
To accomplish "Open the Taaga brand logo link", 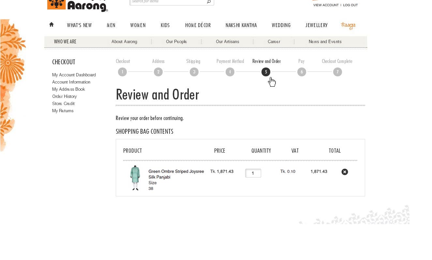I will click(x=348, y=26).
